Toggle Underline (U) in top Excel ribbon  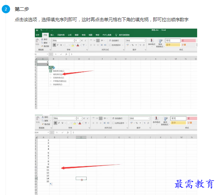pos(61,45)
